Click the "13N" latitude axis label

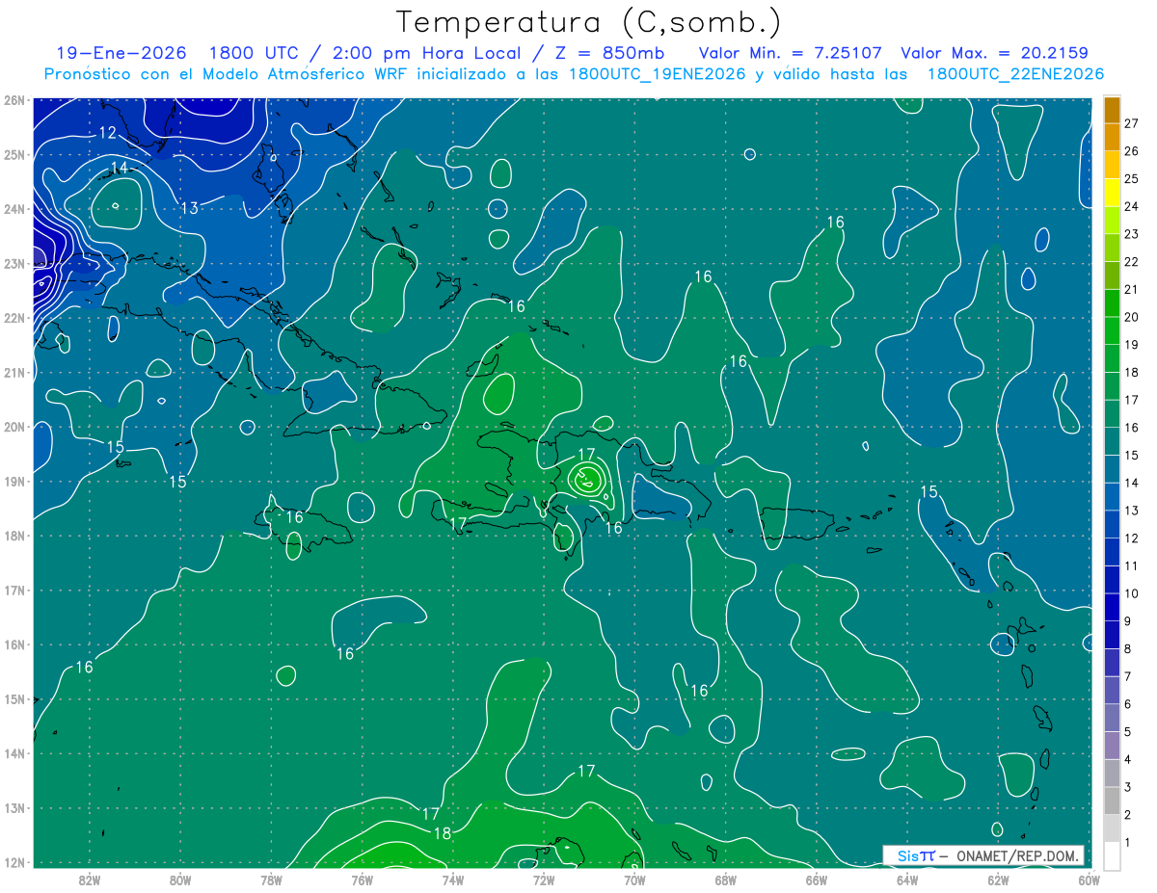point(13,807)
